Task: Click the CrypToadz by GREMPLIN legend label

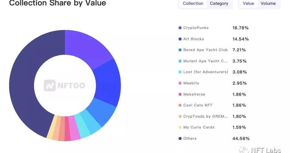Action: 205,116
